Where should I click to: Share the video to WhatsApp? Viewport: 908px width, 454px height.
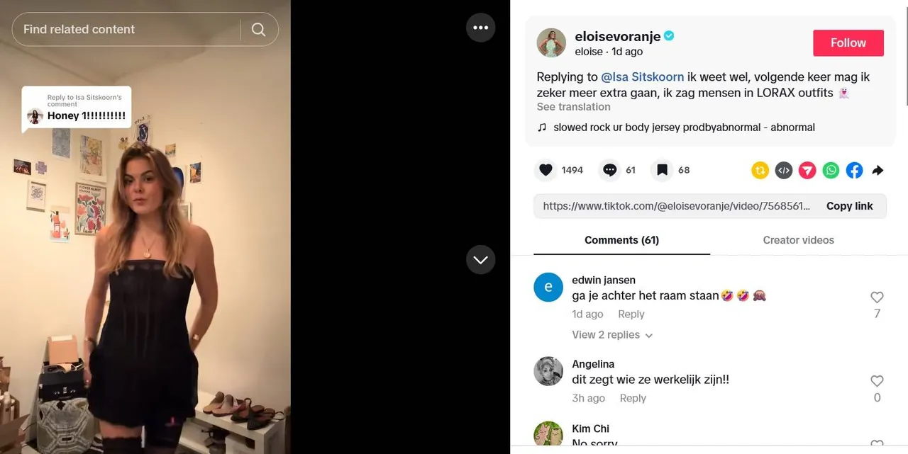coord(831,170)
